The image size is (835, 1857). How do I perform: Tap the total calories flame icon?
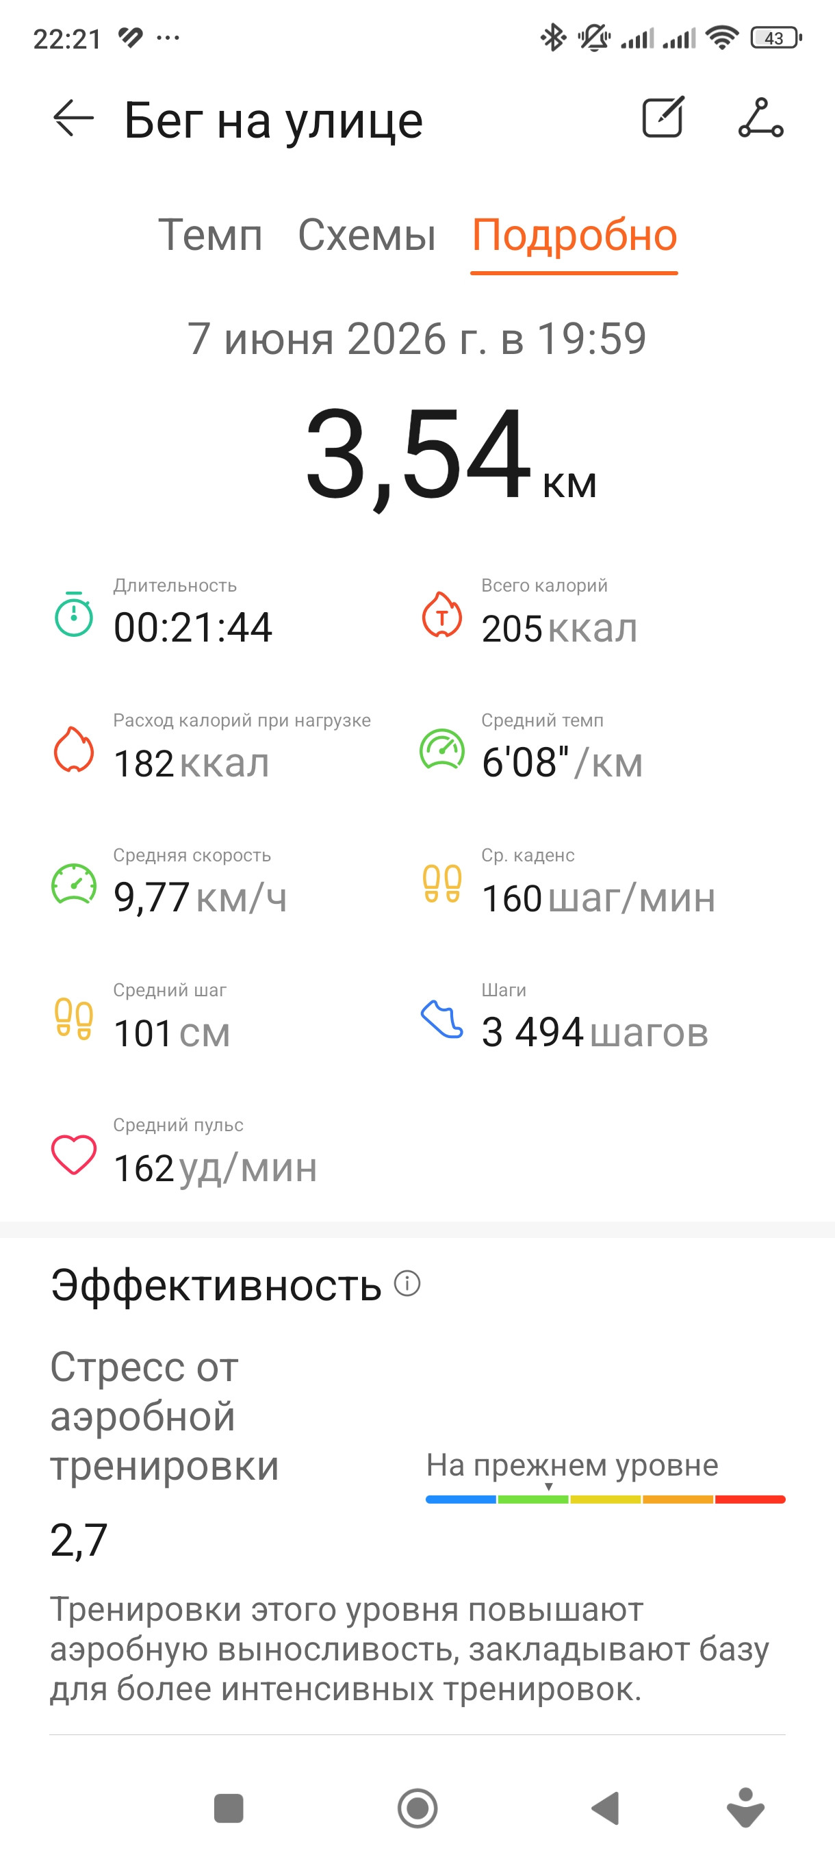point(441,614)
